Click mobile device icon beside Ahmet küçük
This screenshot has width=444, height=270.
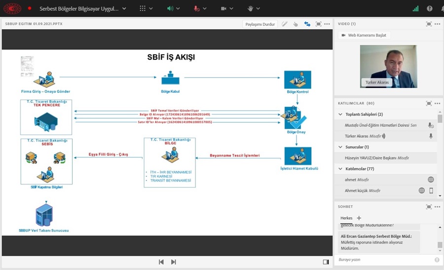(x=431, y=191)
